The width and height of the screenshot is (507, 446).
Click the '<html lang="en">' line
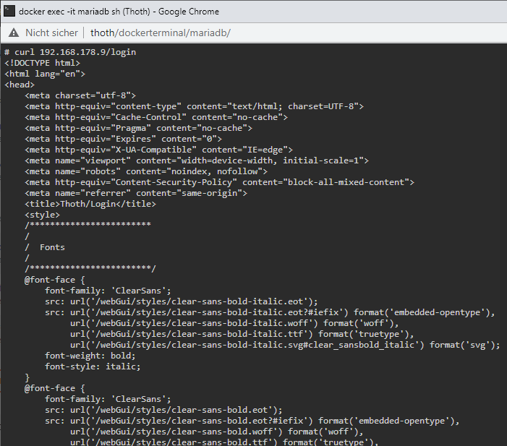pyautogui.click(x=45, y=74)
